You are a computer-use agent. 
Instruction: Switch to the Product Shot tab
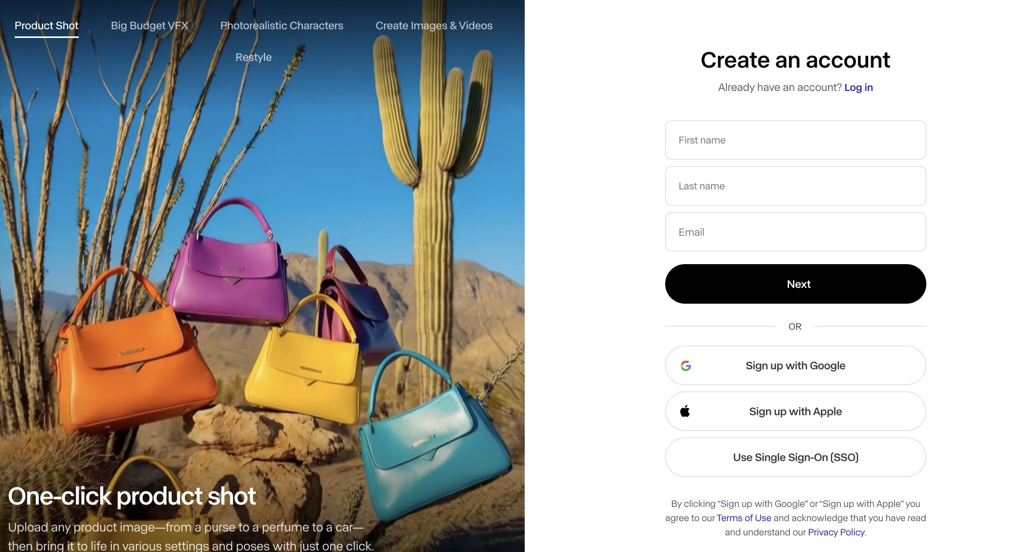click(47, 26)
